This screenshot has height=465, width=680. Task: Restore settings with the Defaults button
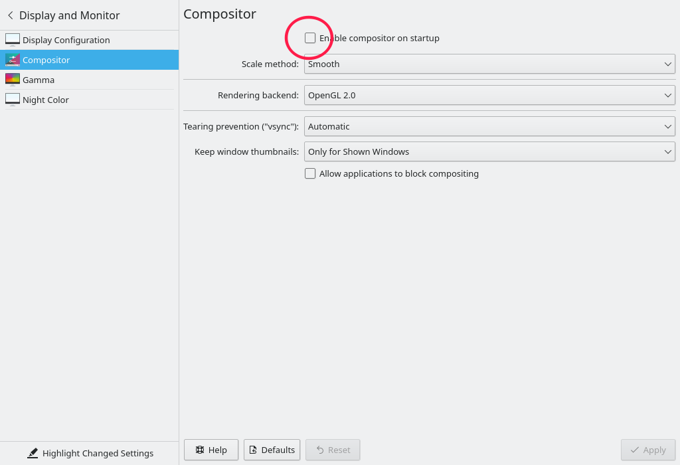click(272, 450)
